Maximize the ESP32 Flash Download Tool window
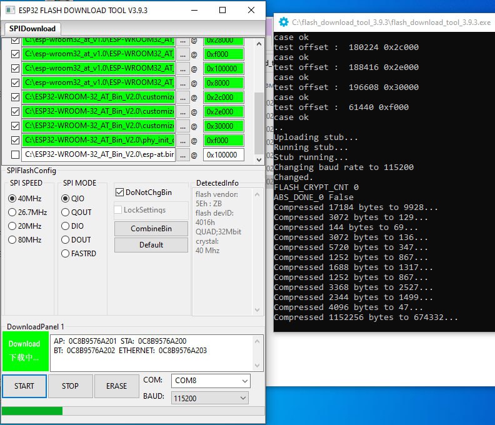Viewport: 495px width, 425px height. [222, 10]
